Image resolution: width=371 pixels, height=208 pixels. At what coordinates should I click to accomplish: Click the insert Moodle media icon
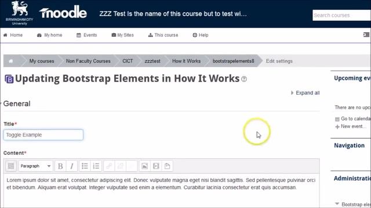tap(156, 166)
